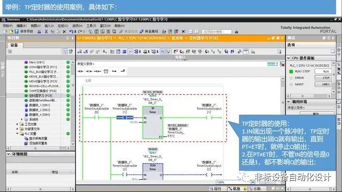
Task: Click the STOP button on CPU panel
Action: pos(323,78)
